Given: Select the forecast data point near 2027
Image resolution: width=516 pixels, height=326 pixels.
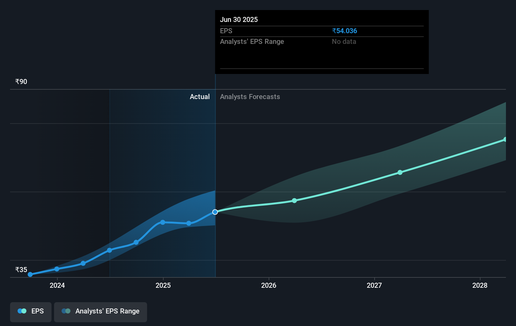Looking at the screenshot, I should [x=400, y=172].
